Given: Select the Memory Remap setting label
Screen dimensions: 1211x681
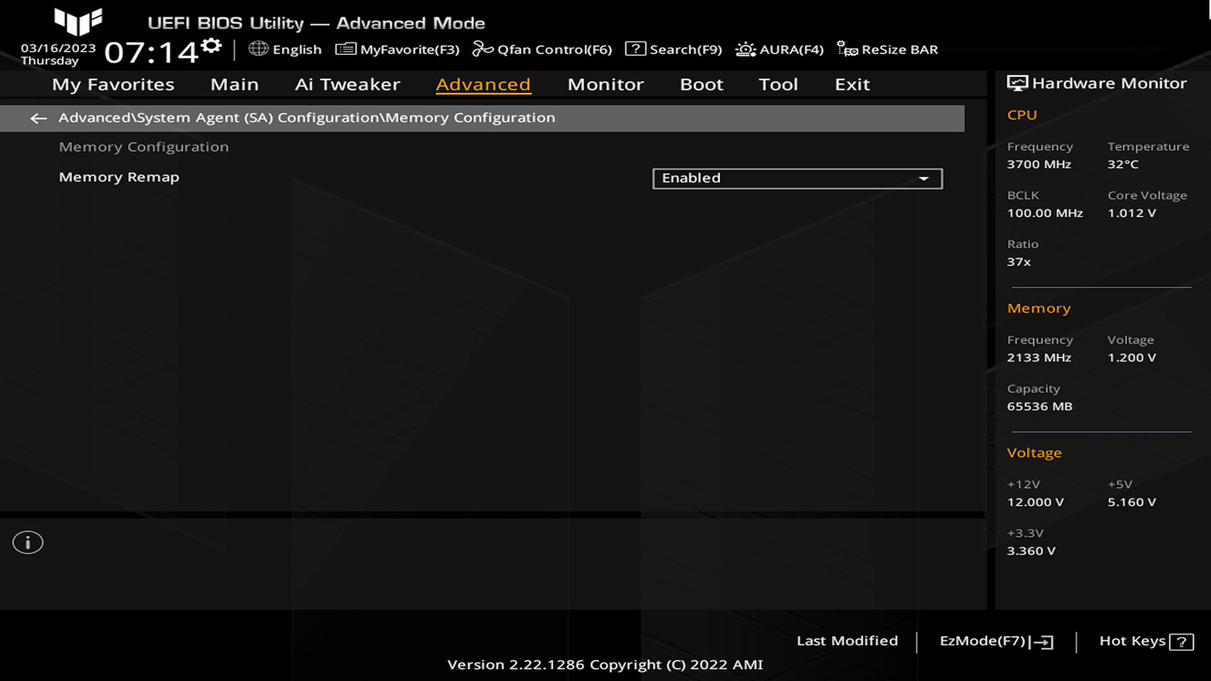Looking at the screenshot, I should click(119, 177).
